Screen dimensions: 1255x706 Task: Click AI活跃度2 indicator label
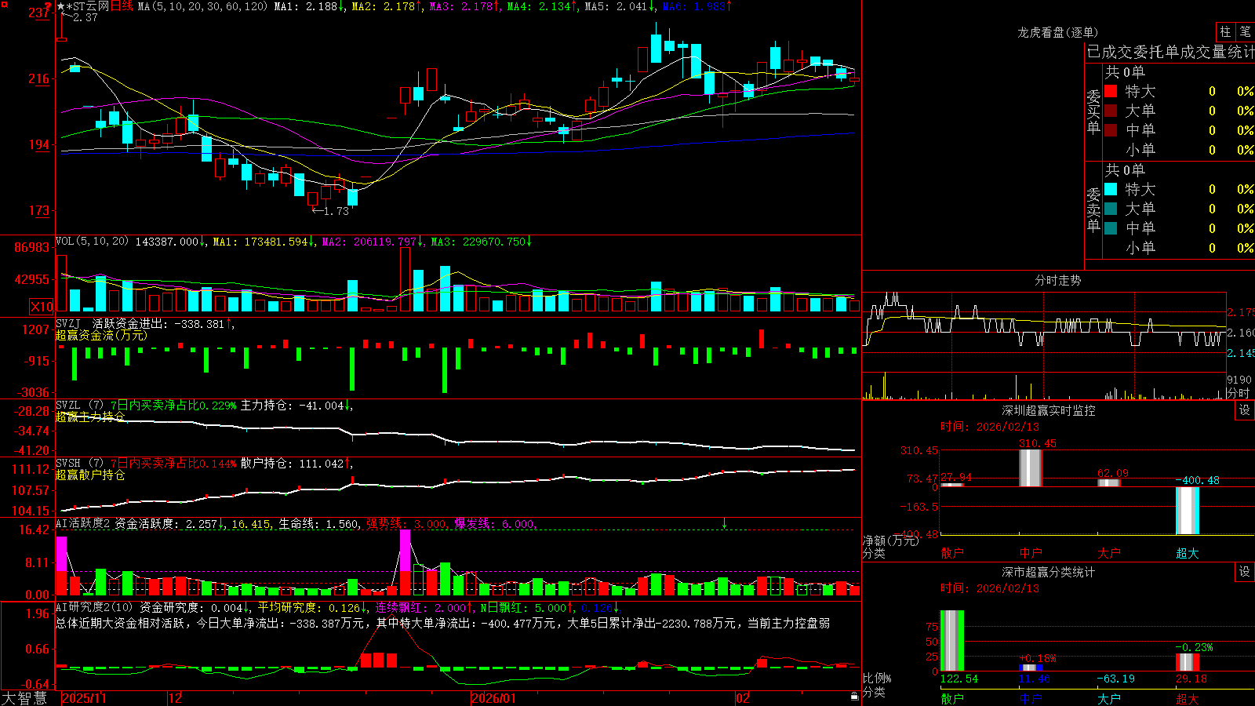pyautogui.click(x=83, y=523)
